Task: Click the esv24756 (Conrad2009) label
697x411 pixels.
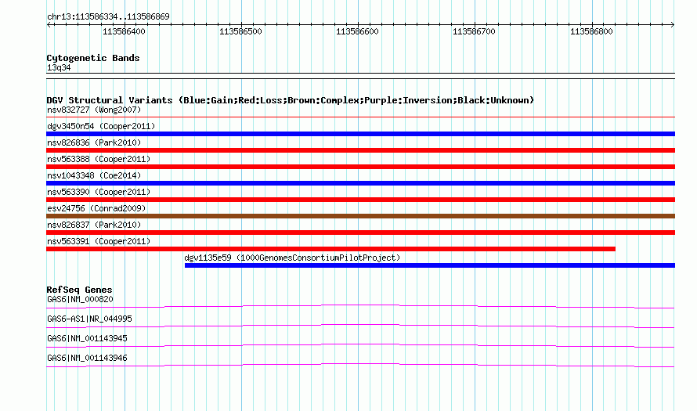Action: 96,208
